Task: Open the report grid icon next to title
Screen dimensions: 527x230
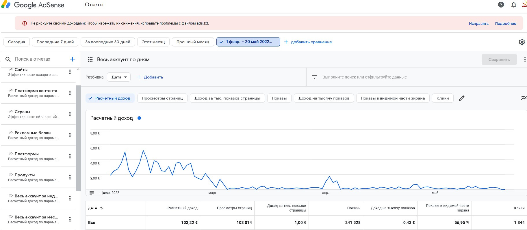Action: [90, 59]
